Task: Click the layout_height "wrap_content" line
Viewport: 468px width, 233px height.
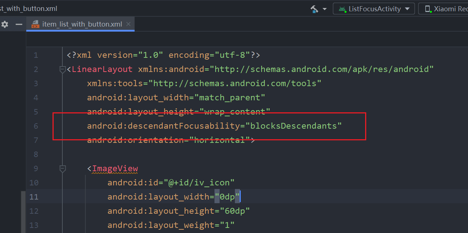Action: coord(178,112)
